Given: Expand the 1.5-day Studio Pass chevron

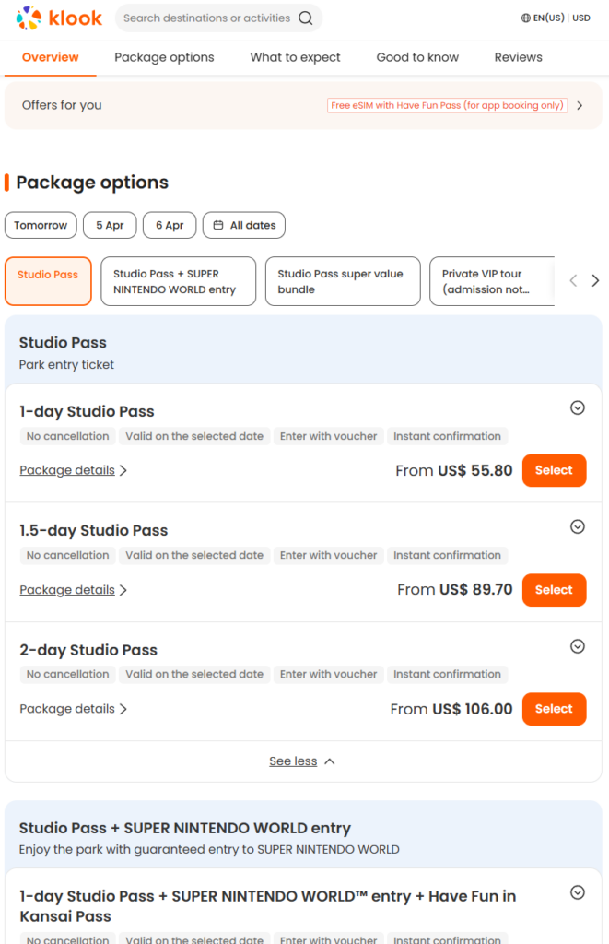Looking at the screenshot, I should [578, 526].
